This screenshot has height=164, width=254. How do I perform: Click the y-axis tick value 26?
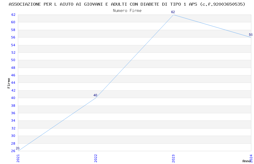(x=13, y=151)
